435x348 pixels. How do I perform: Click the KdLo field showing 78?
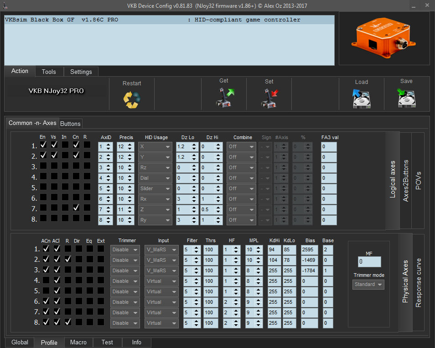coord(289,260)
